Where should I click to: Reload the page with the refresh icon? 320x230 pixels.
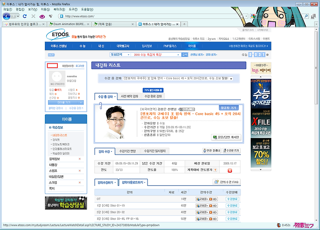click(25, 16)
